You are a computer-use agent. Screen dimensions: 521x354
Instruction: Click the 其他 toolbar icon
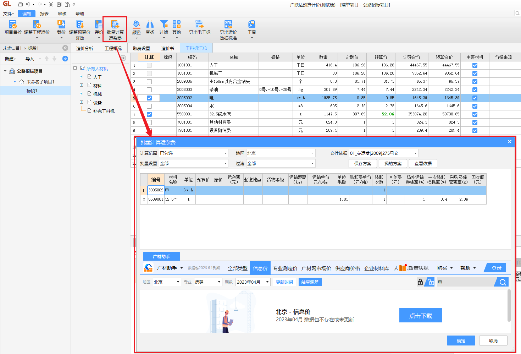177,24
